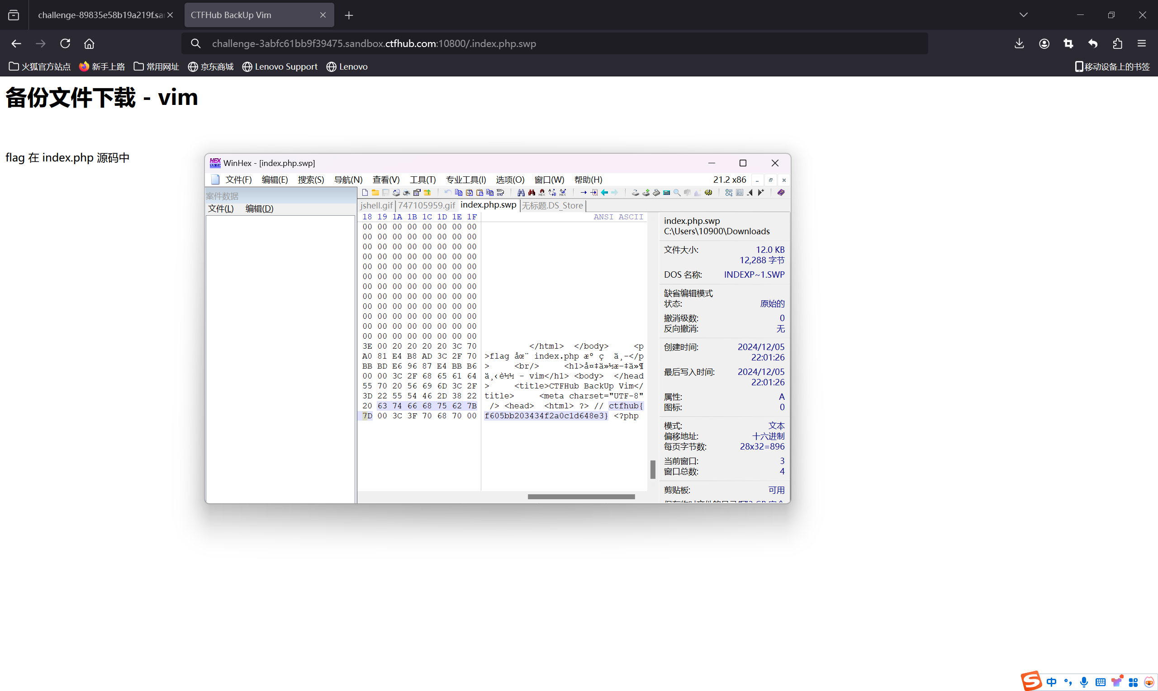Click the Lenovo Support bookmark link

pos(280,66)
